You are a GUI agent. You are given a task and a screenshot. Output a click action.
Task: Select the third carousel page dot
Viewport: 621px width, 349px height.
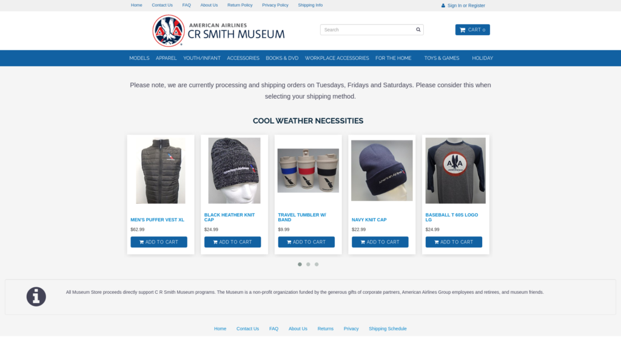(317, 264)
